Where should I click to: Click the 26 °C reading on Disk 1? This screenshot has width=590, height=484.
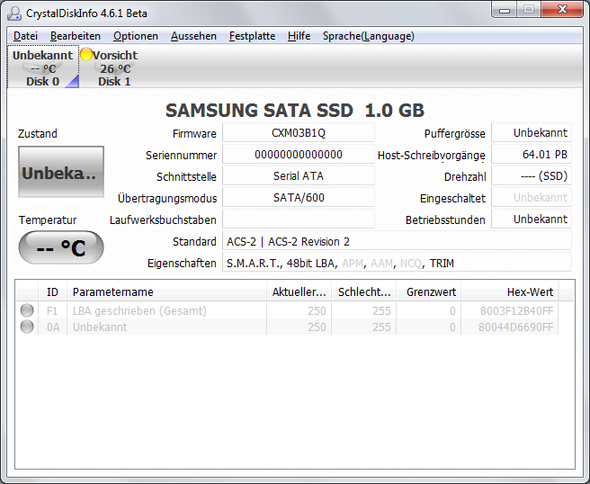(115, 69)
